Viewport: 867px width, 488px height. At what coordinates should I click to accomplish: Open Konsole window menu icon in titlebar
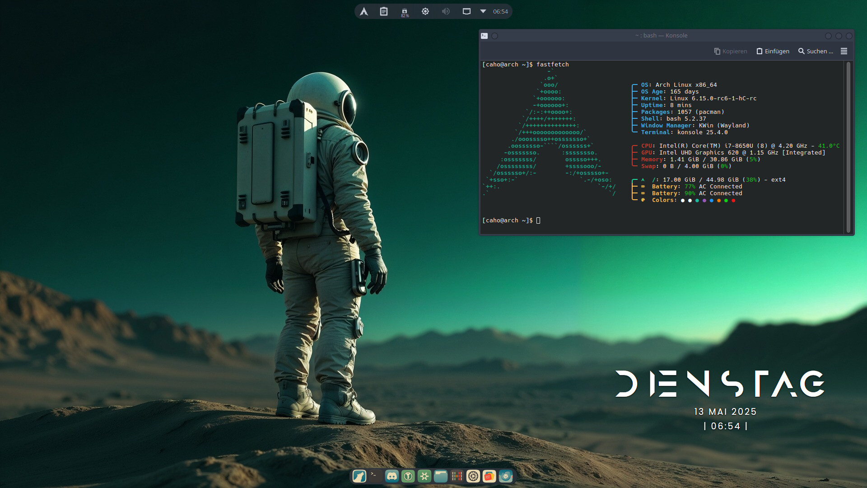click(x=485, y=36)
